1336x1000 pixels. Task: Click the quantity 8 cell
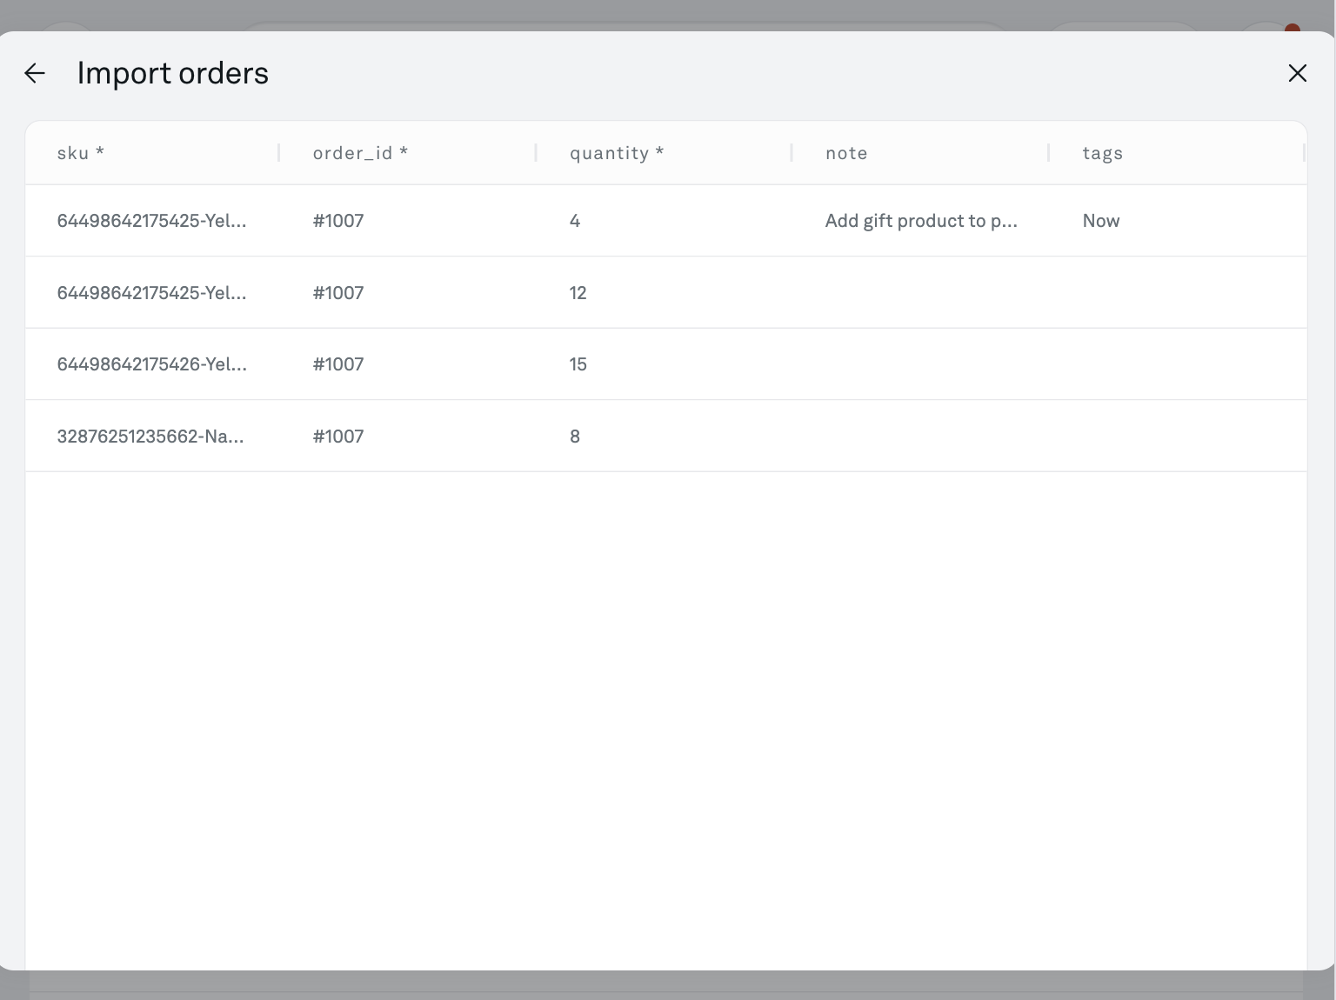tap(575, 437)
